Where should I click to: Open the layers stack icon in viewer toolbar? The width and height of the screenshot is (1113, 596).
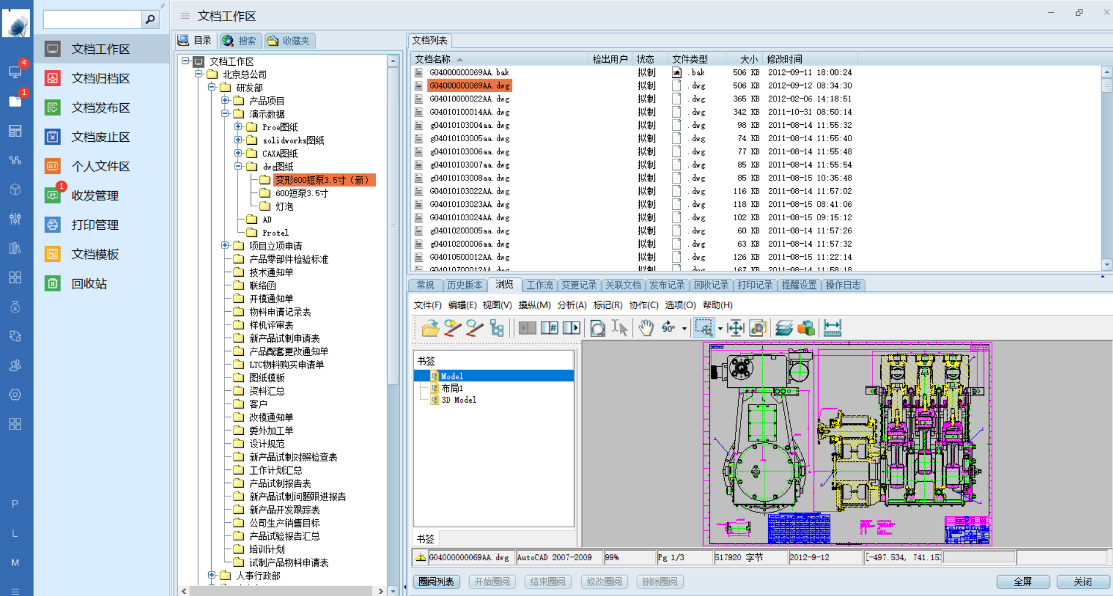[783, 328]
